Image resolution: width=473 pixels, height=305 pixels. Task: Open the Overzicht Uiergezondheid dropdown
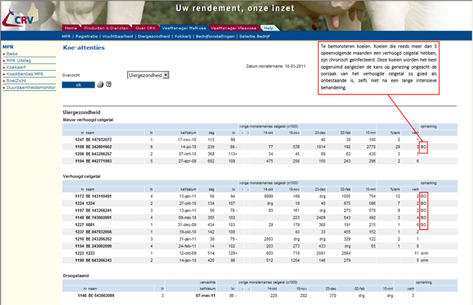coord(150,76)
